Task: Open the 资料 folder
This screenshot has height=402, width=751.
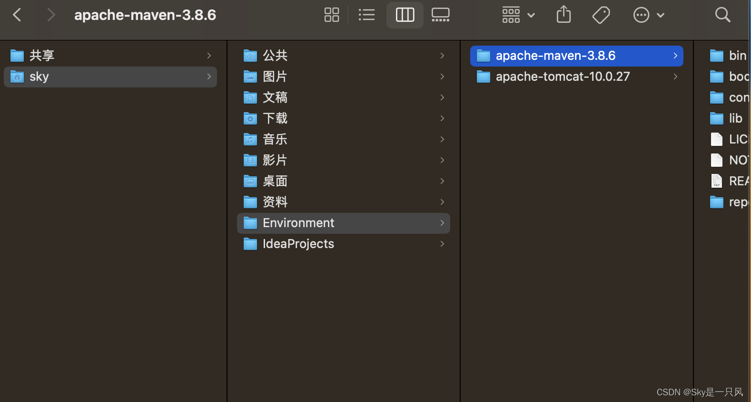Action: pos(344,202)
